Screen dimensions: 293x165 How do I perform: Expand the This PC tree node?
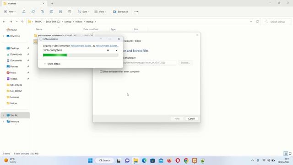[3, 115]
